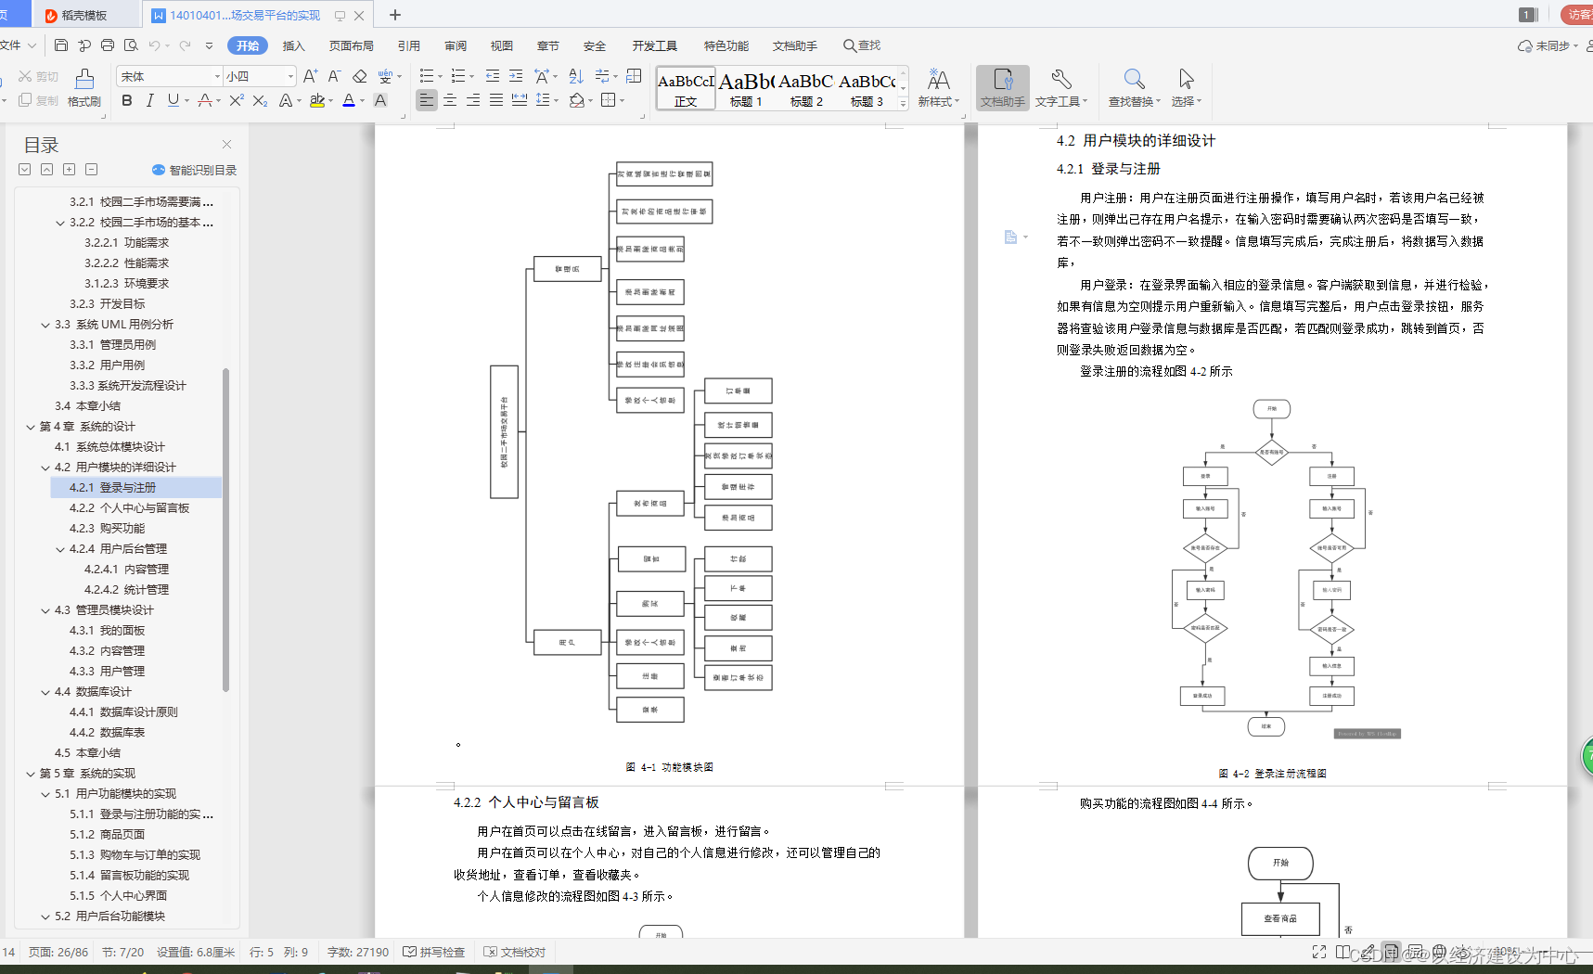Open the 稻壳模板 tab
This screenshot has height=974, width=1593.
pyautogui.click(x=84, y=15)
